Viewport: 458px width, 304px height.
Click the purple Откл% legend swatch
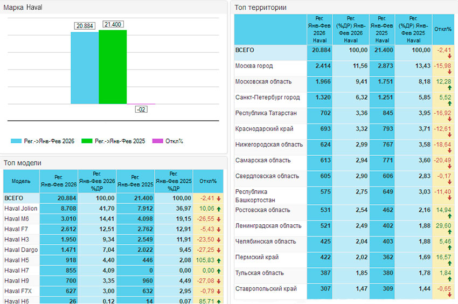tap(157, 141)
